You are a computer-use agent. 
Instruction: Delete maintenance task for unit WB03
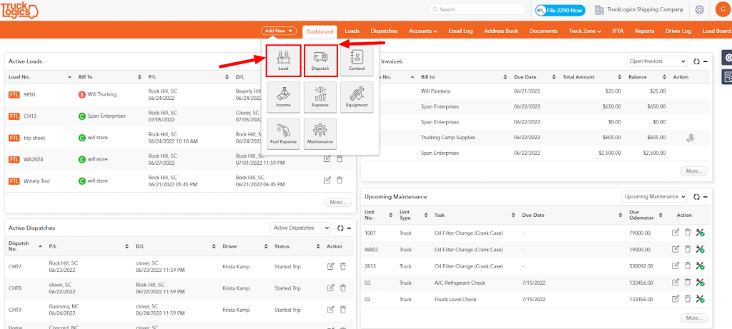coord(687,249)
